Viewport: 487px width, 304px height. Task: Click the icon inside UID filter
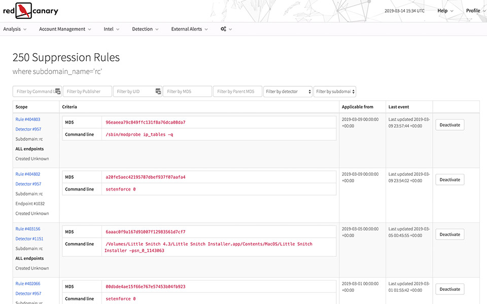(x=158, y=92)
